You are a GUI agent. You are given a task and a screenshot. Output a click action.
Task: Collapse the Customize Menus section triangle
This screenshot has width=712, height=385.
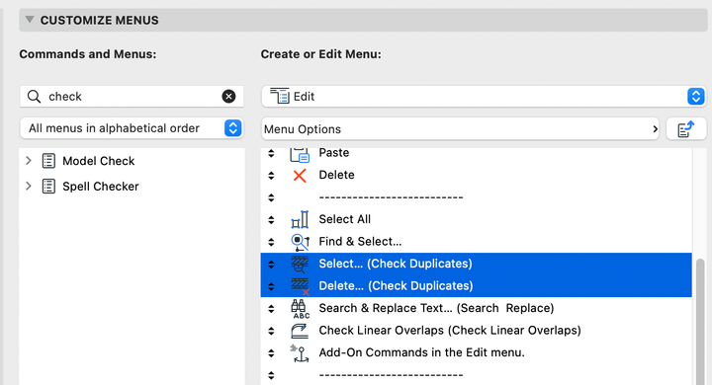[x=30, y=20]
